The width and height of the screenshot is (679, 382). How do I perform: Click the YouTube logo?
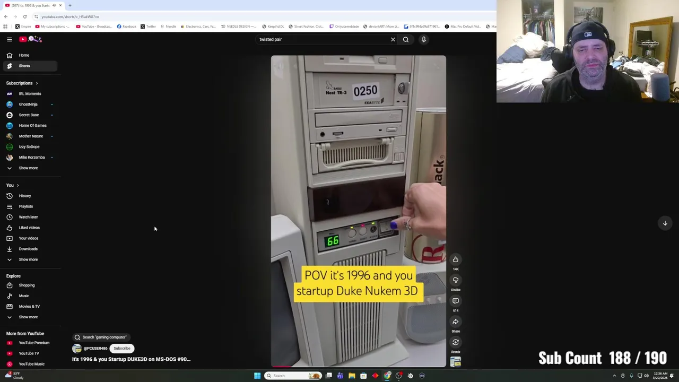point(31,39)
